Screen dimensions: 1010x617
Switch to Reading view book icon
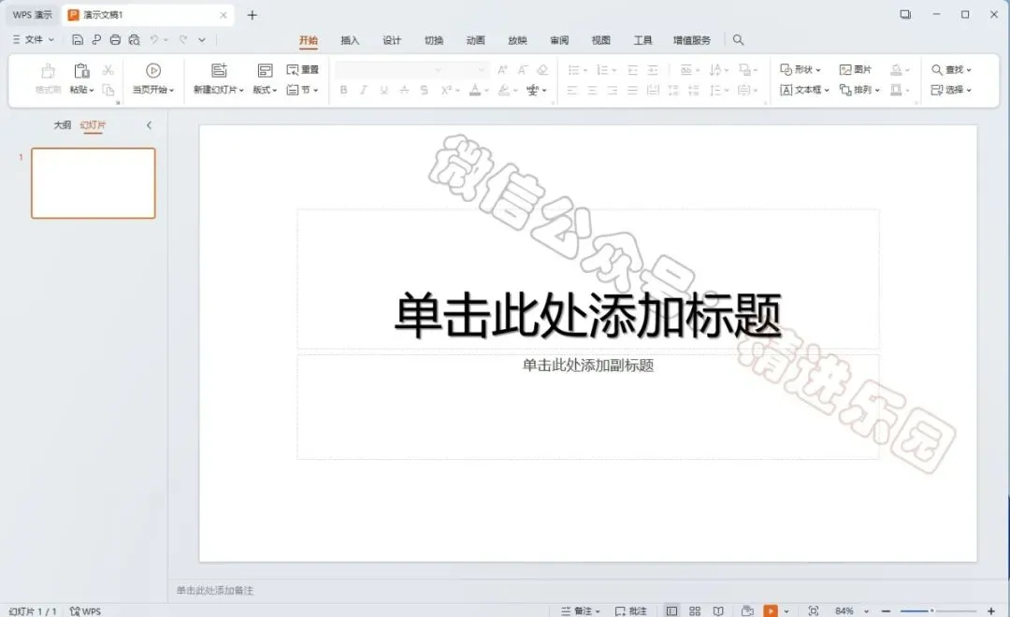[x=718, y=611]
